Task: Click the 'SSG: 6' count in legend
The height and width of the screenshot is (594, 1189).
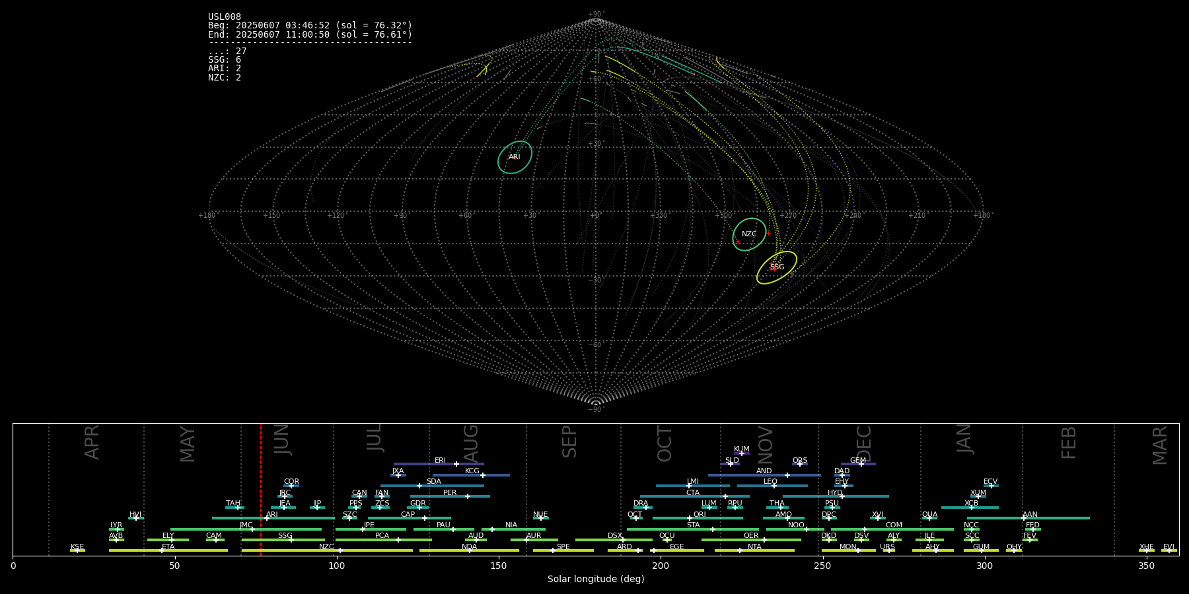Action: tap(225, 60)
